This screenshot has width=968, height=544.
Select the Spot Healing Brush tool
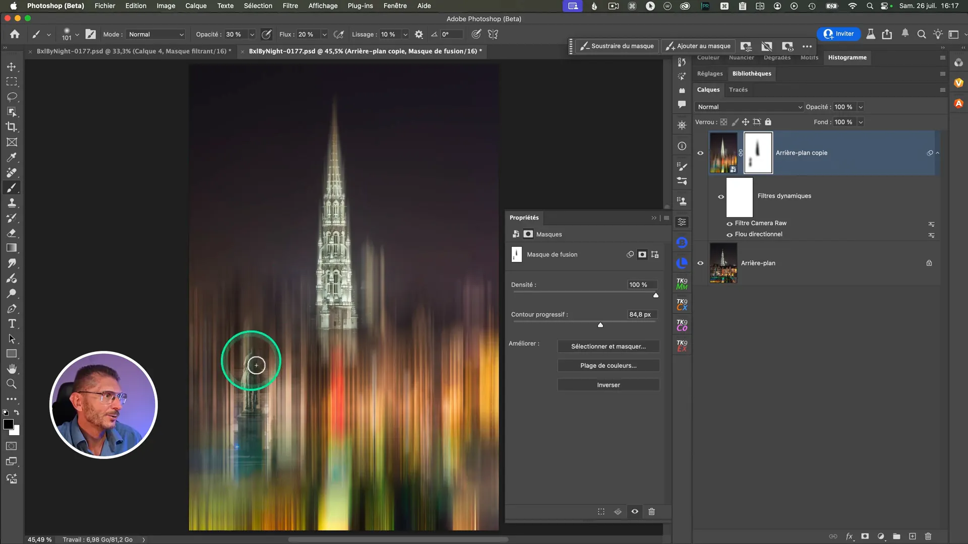click(x=12, y=172)
